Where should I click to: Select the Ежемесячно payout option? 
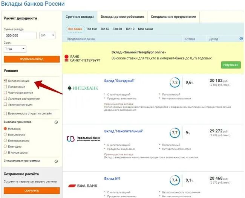[5, 134]
